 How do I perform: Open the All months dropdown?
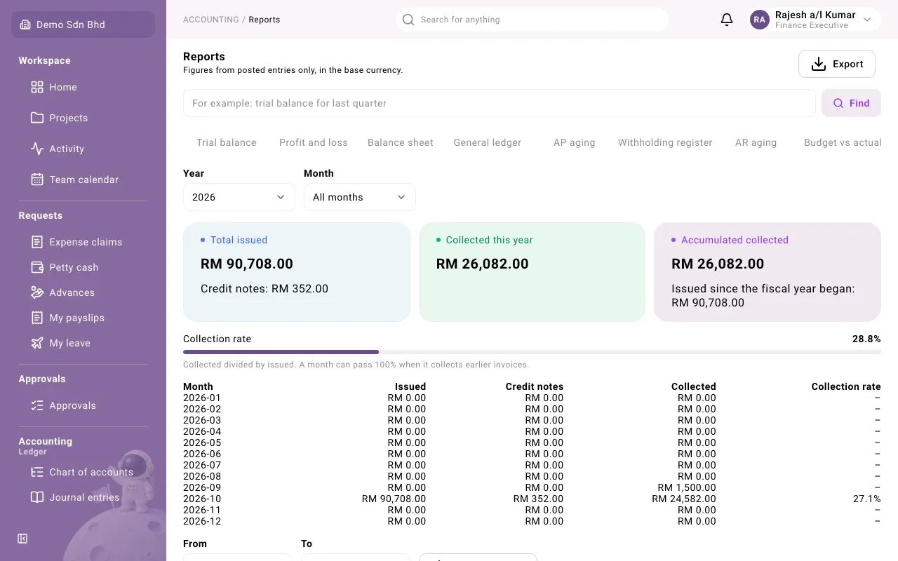point(359,197)
